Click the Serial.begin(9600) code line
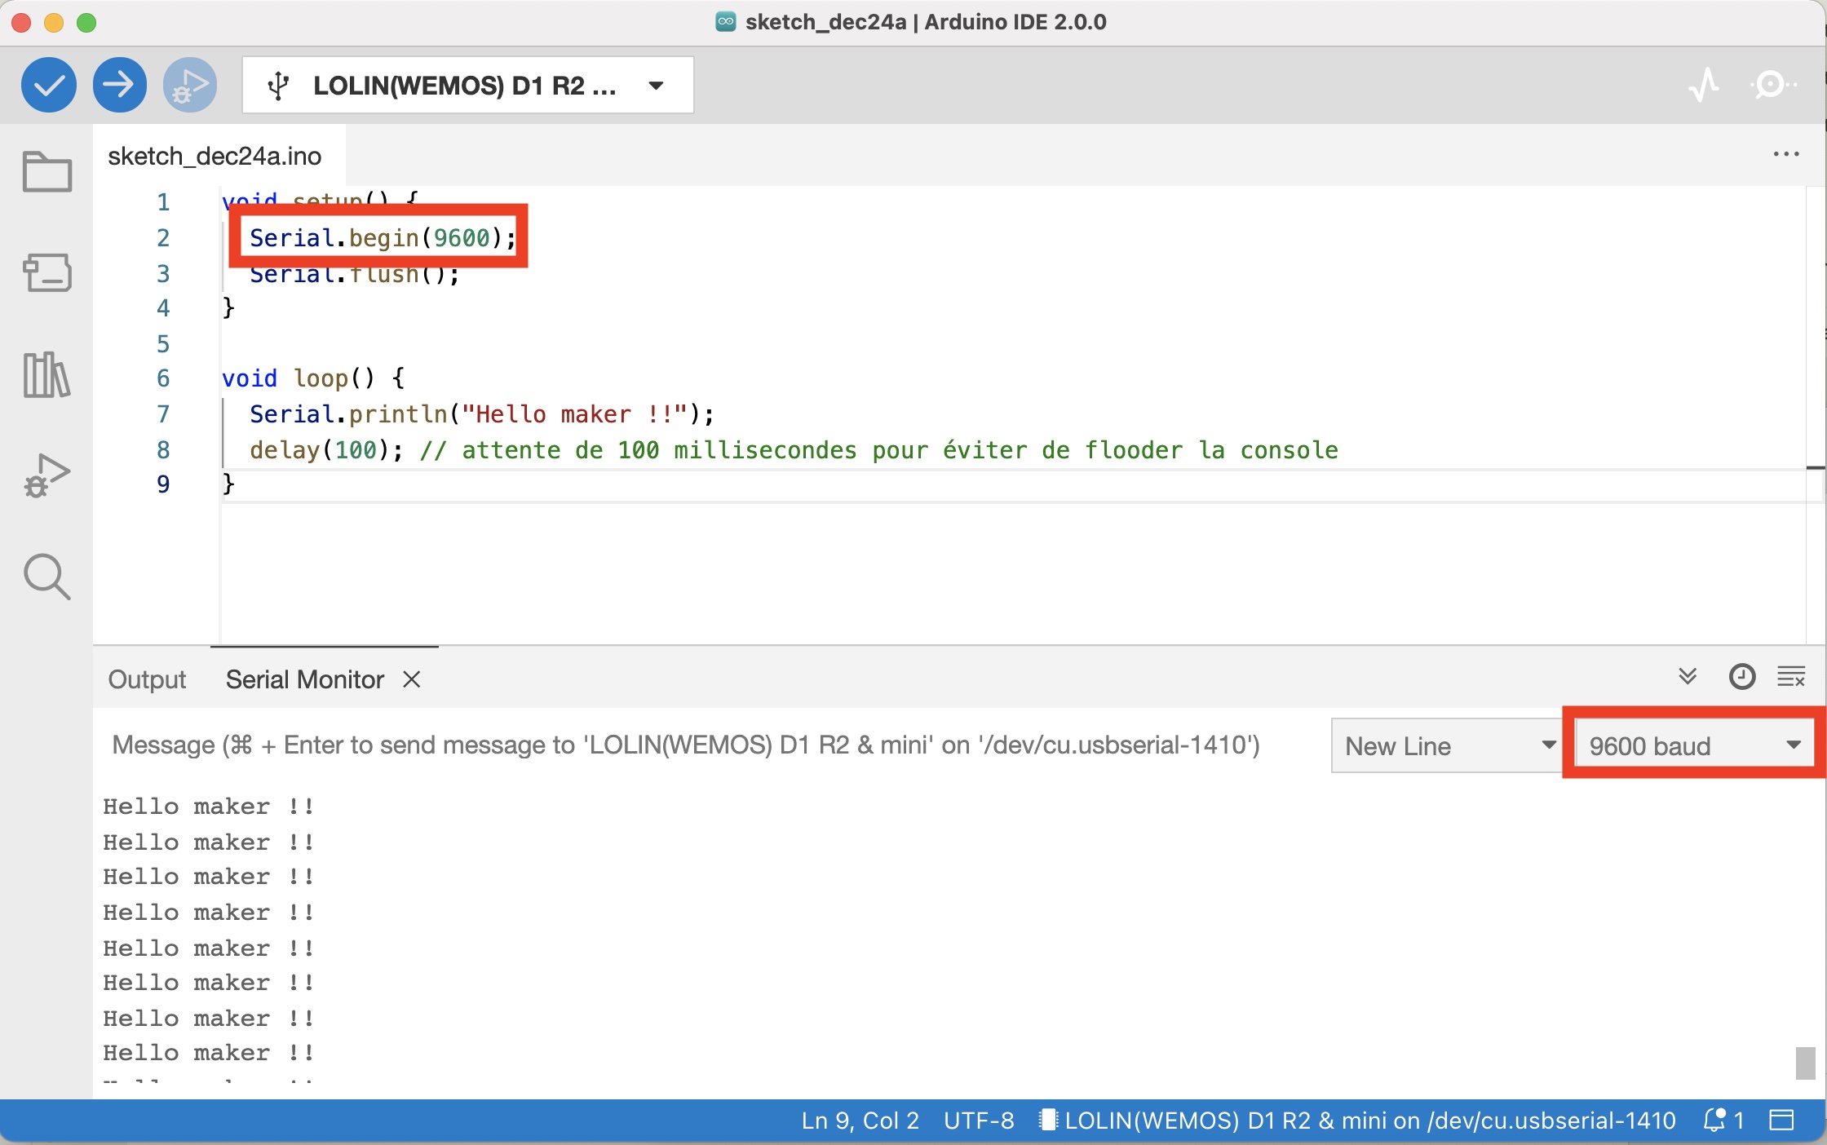 (x=383, y=237)
